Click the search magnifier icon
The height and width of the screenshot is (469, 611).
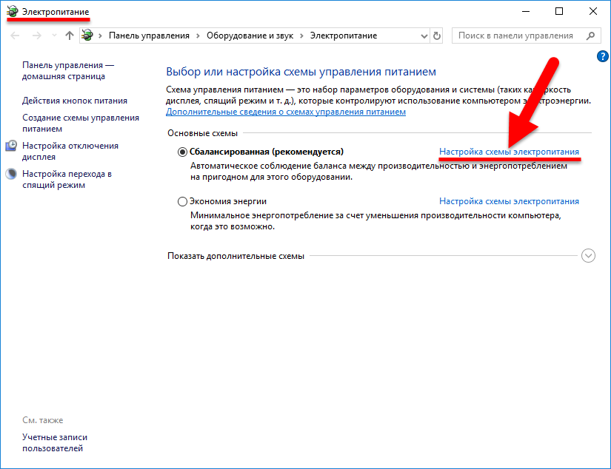[x=590, y=36]
